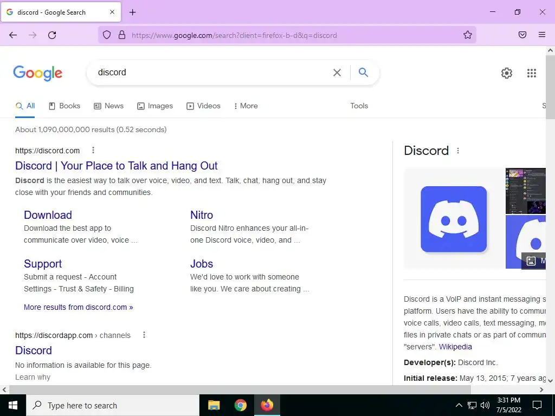Switch to the Videos results tab
Image resolution: width=555 pixels, height=416 pixels.
coord(204,106)
